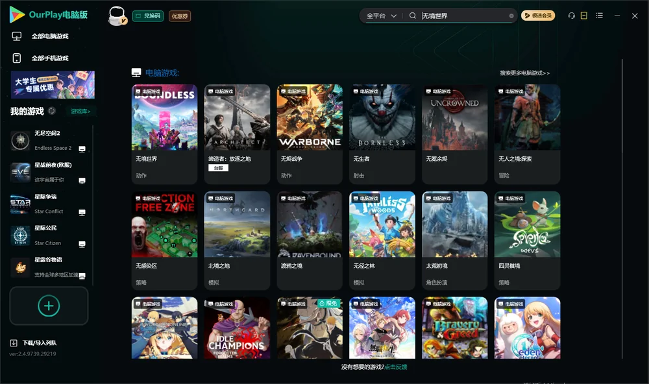This screenshot has height=384, width=649.
Task: Open the 無職転生 anime game card
Action: (382, 328)
